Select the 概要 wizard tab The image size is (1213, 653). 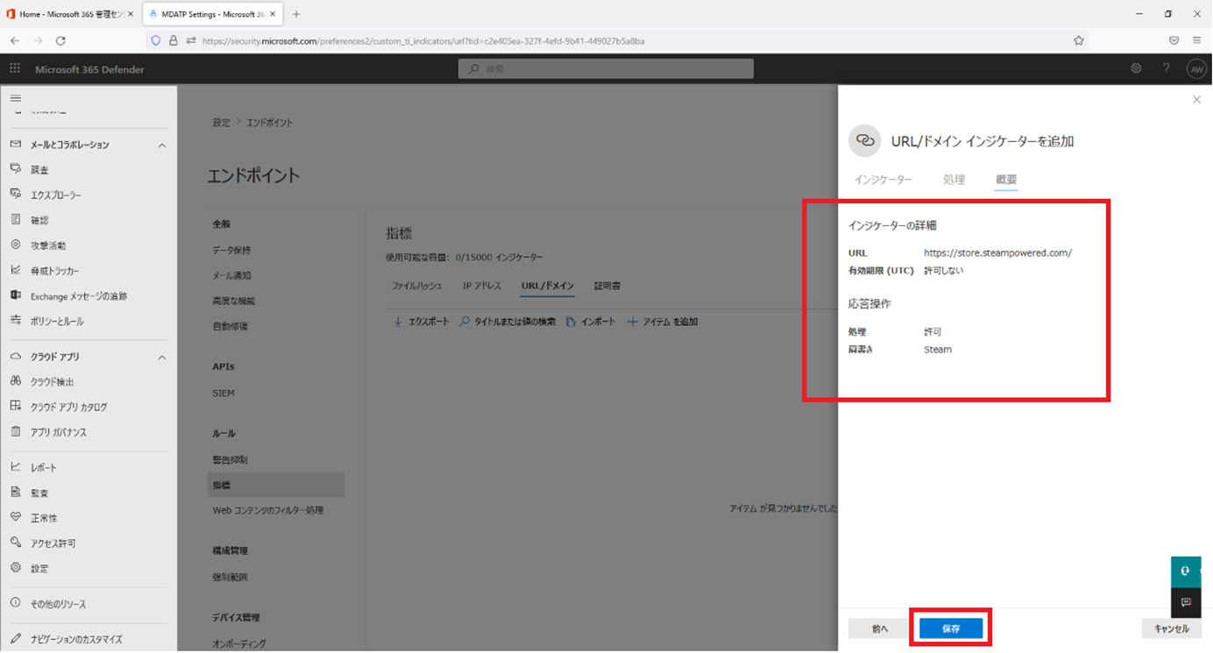point(1006,180)
